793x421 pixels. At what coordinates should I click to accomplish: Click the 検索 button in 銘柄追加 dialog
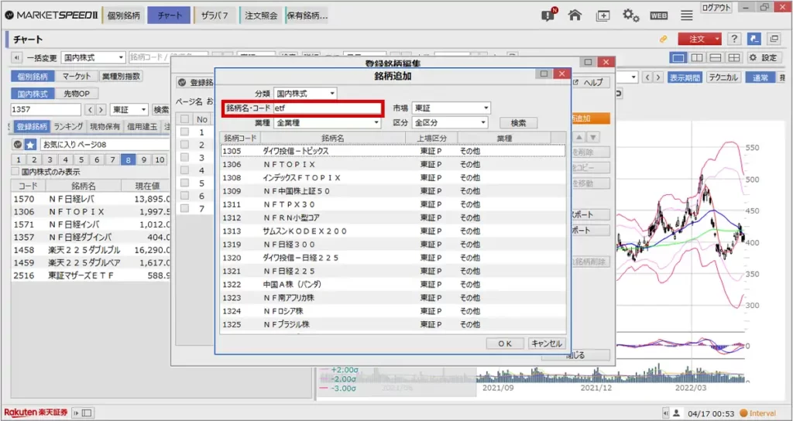click(x=518, y=123)
